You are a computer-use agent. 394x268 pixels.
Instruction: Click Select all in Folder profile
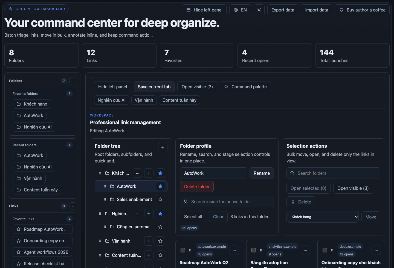click(x=193, y=217)
